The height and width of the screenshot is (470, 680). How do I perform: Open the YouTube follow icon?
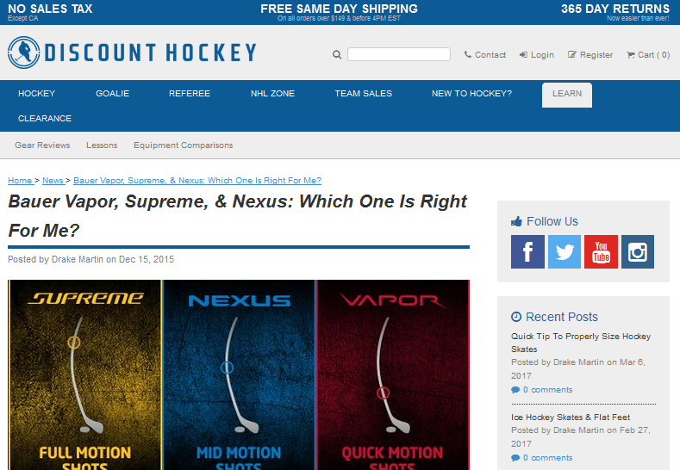coord(601,251)
